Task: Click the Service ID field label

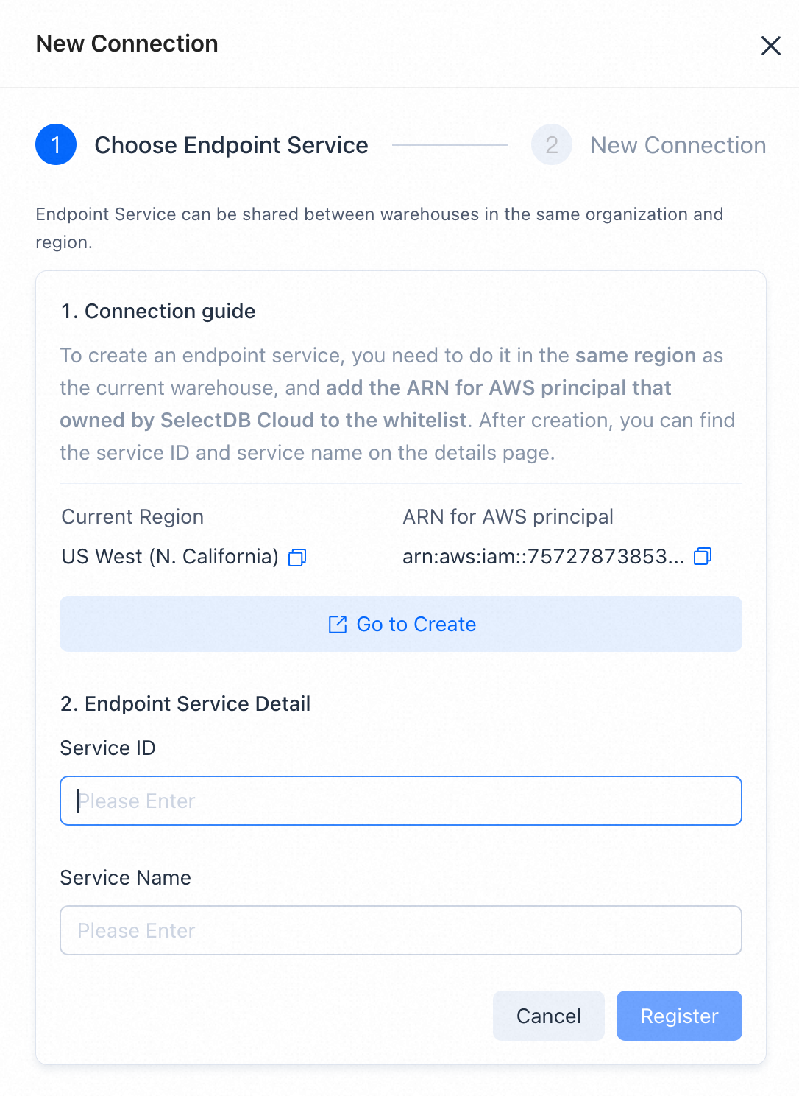Action: pos(108,748)
